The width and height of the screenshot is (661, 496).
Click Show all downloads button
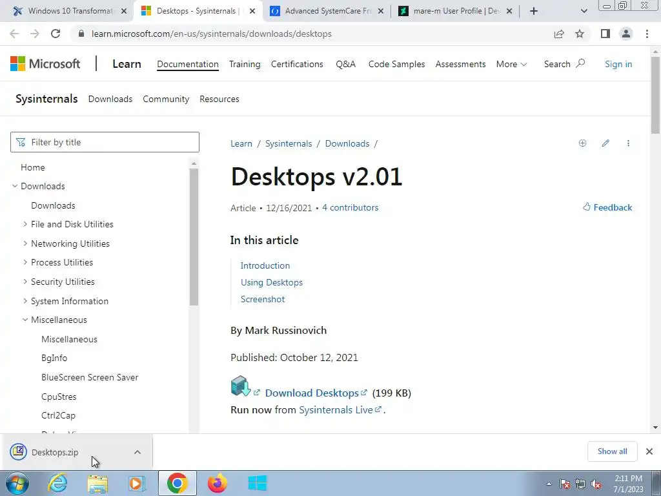(612, 451)
